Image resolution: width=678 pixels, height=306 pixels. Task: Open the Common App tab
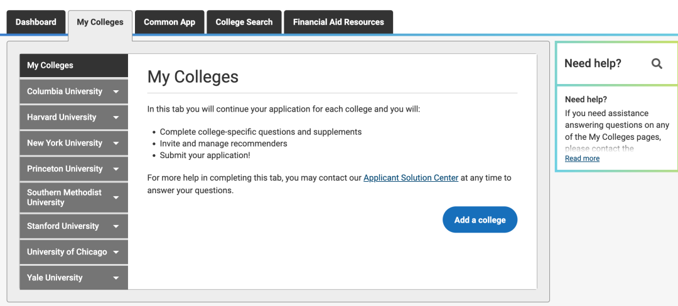point(169,22)
